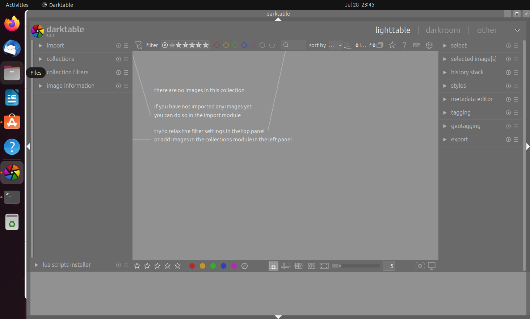Toggle focus peaking icon at bottom right
The image size is (530, 319).
click(420, 266)
